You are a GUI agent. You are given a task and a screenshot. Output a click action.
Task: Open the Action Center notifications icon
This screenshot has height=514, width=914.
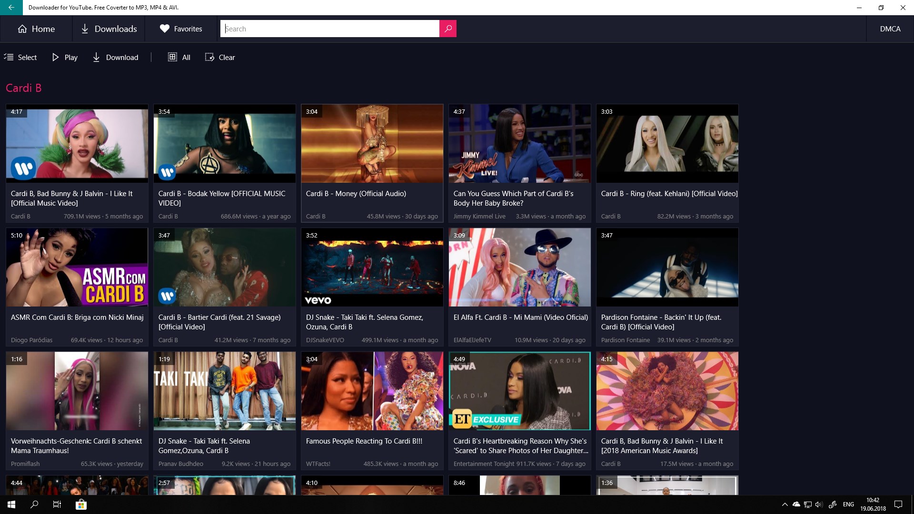coord(898,504)
